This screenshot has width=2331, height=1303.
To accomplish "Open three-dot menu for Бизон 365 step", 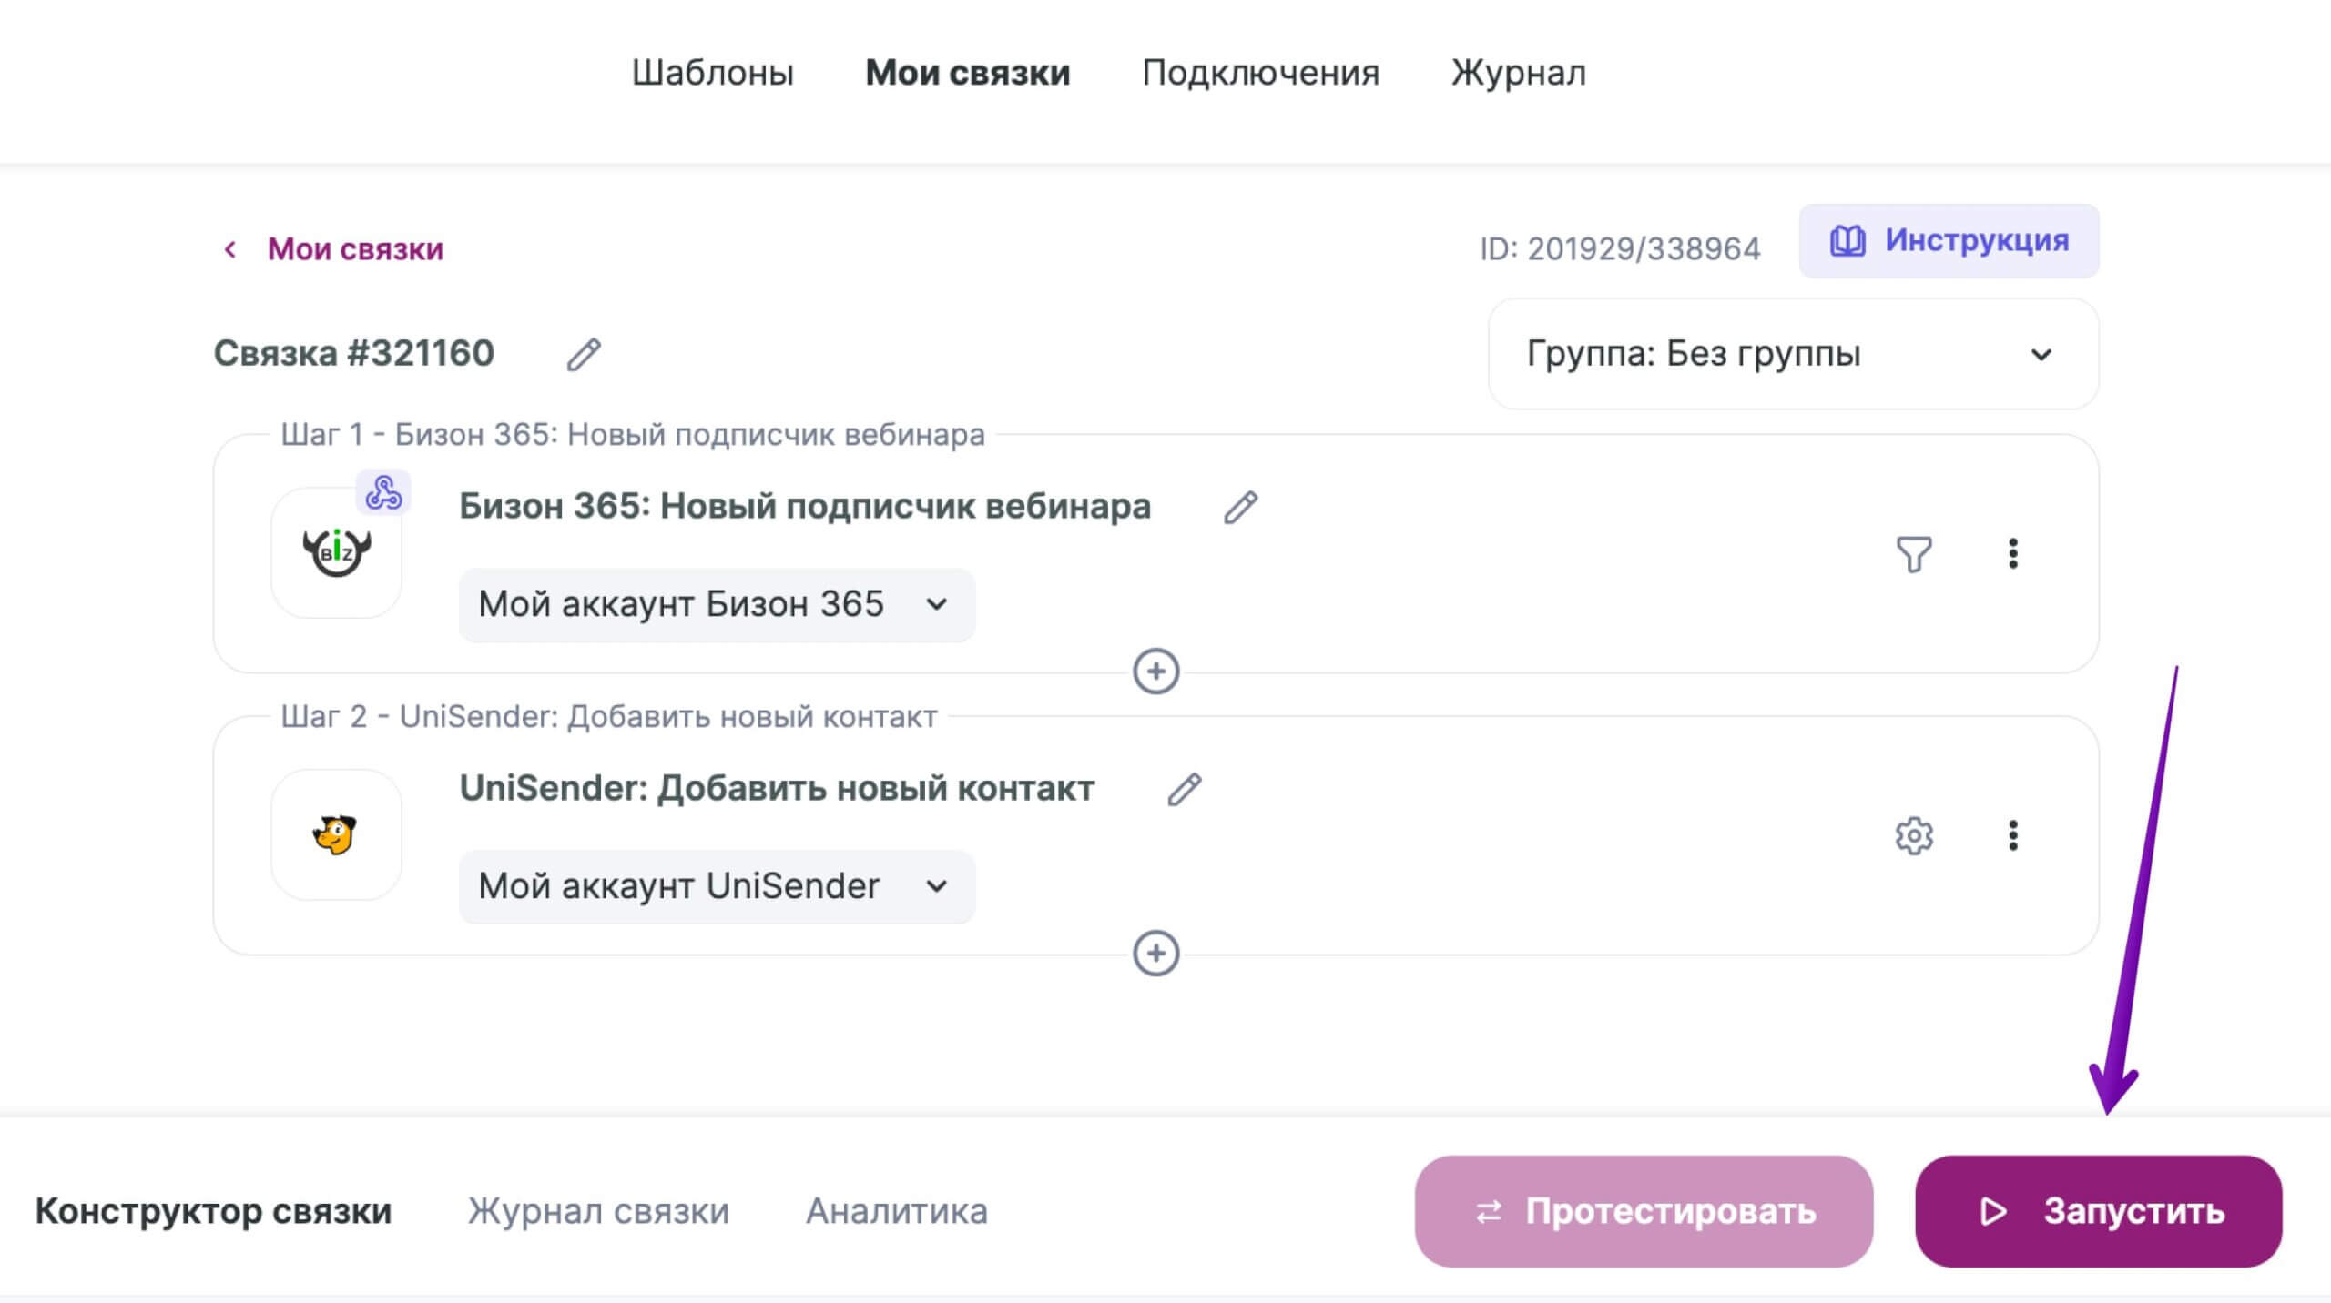I will [x=2013, y=553].
